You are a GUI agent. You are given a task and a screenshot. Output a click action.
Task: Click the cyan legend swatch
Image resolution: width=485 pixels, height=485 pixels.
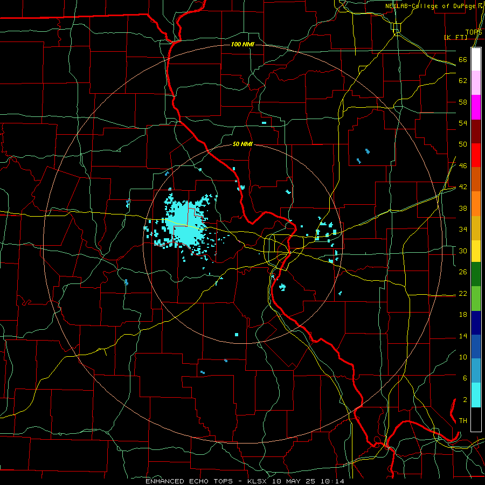coord(476,395)
